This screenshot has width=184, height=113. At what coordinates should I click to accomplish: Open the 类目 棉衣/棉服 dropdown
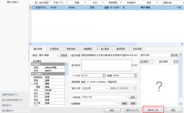point(58,55)
